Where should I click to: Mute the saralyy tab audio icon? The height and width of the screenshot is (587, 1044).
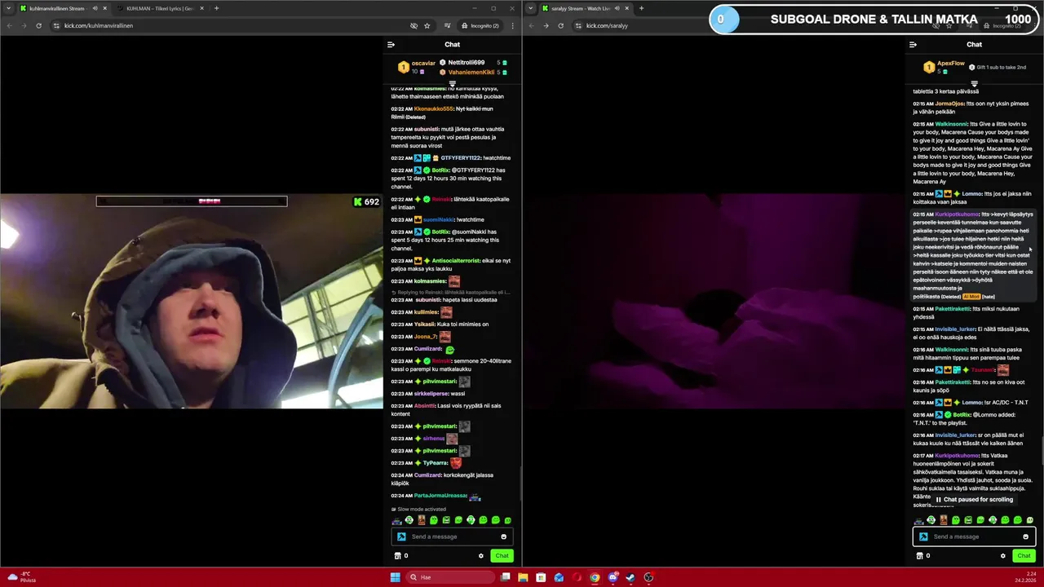617,8
